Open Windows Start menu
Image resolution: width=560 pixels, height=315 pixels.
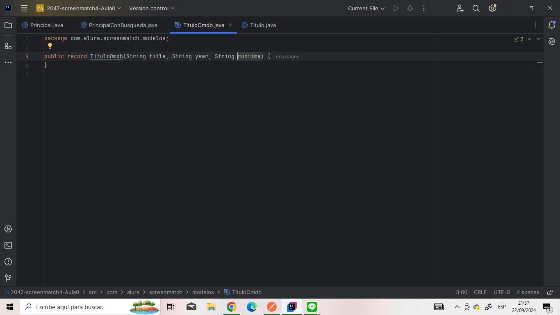tap(10, 307)
